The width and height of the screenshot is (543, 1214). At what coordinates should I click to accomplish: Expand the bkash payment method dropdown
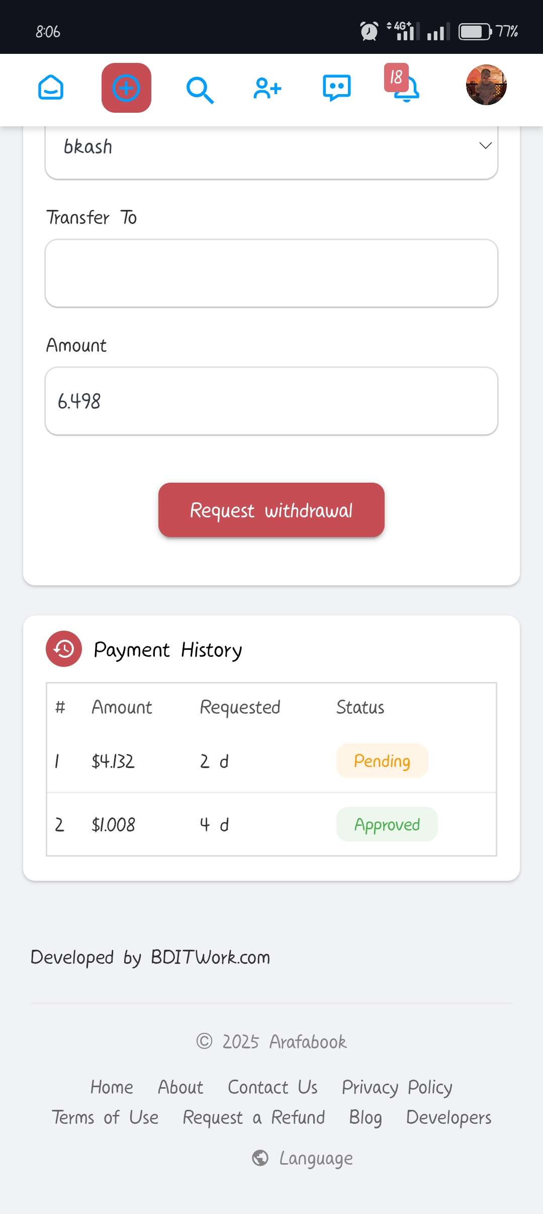pos(271,147)
